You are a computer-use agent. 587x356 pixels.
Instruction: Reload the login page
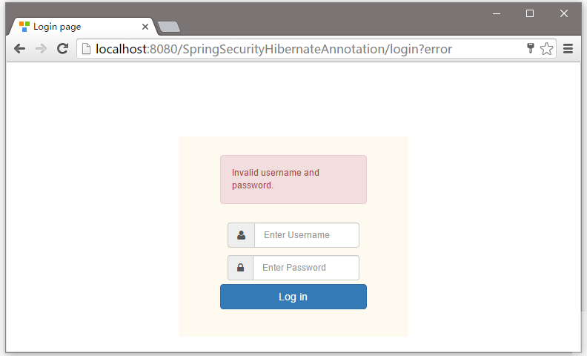tap(62, 49)
